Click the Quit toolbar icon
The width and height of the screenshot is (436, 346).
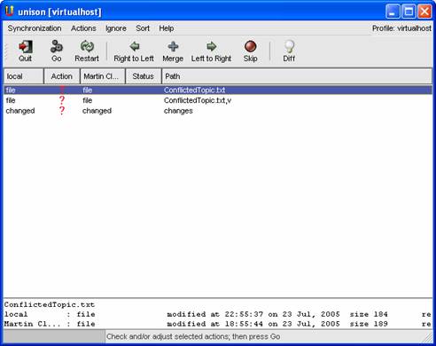(x=26, y=47)
